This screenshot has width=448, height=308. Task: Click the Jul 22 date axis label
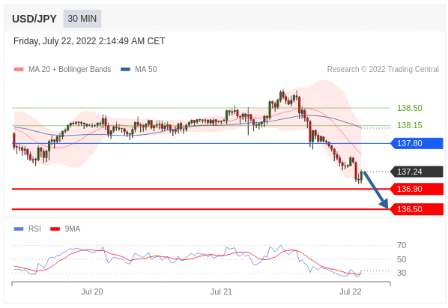click(351, 292)
